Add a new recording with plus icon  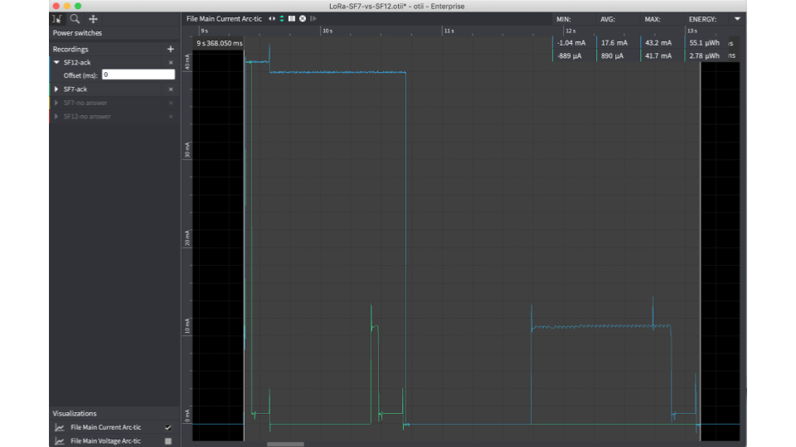(x=171, y=49)
